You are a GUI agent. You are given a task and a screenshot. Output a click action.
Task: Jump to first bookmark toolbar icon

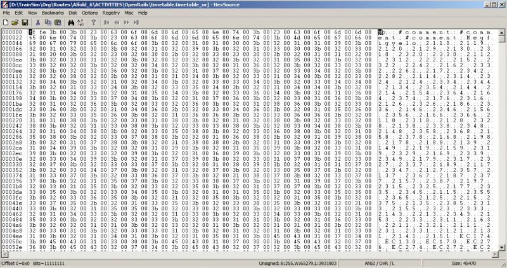pos(106,22)
